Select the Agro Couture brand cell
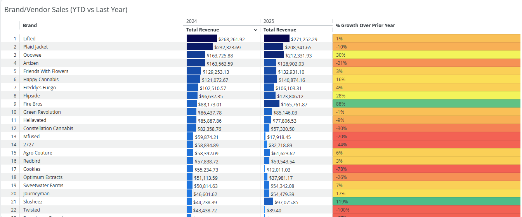The image size is (522, 217). (101, 153)
